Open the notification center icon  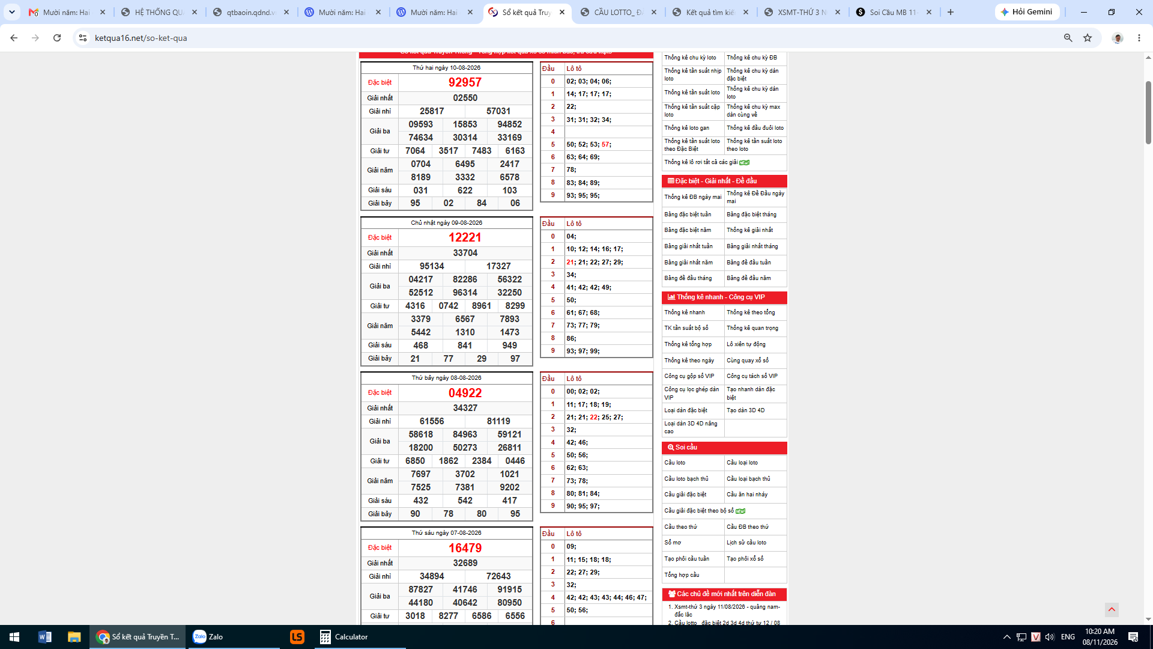coord(1133,637)
